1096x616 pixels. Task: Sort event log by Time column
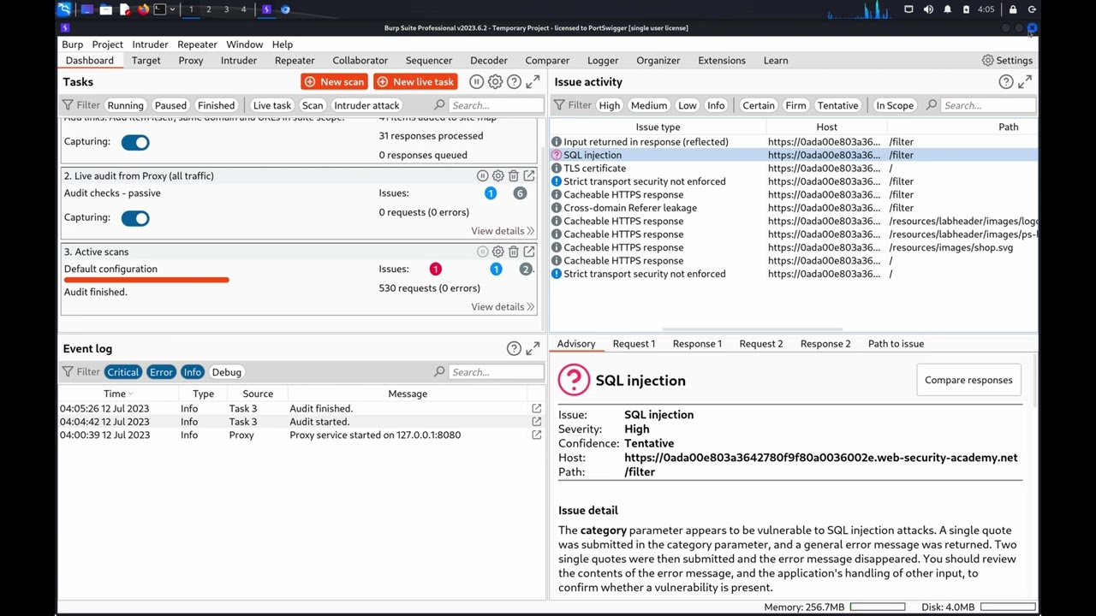click(x=119, y=394)
